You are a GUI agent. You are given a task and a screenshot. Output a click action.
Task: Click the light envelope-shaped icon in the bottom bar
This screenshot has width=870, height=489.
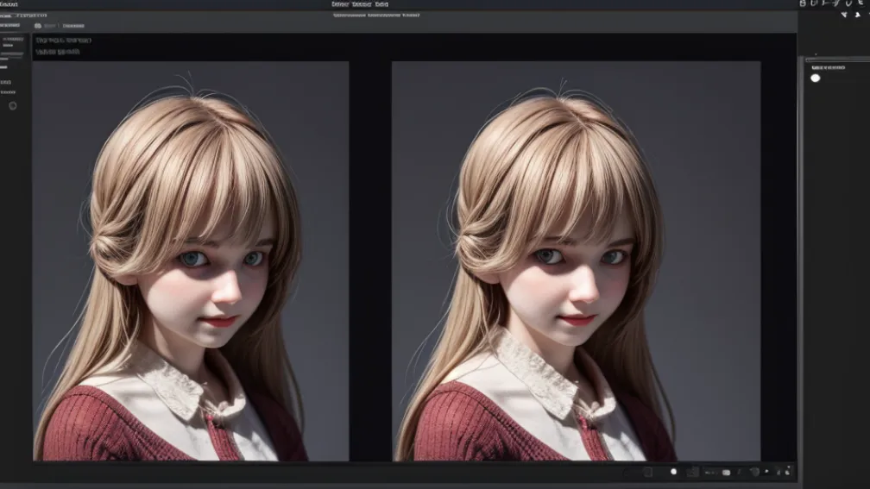[726, 472]
